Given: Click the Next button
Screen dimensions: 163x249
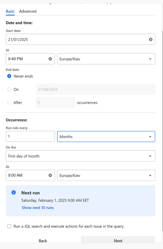Looking at the screenshot, I should pos(118,241).
